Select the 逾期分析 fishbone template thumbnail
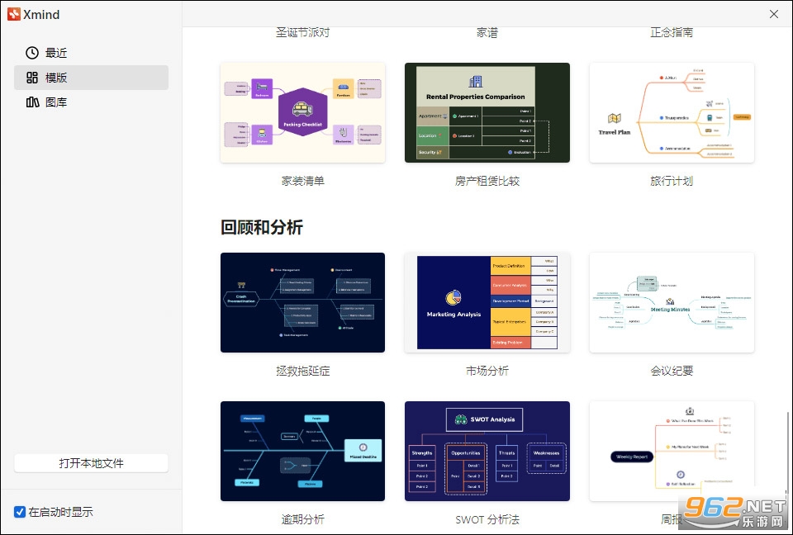The height and width of the screenshot is (535, 793). (302, 451)
